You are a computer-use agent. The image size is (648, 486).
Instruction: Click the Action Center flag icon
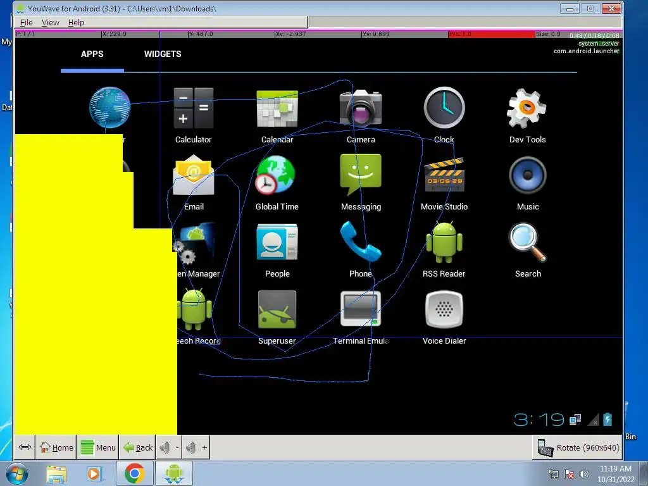(x=569, y=474)
